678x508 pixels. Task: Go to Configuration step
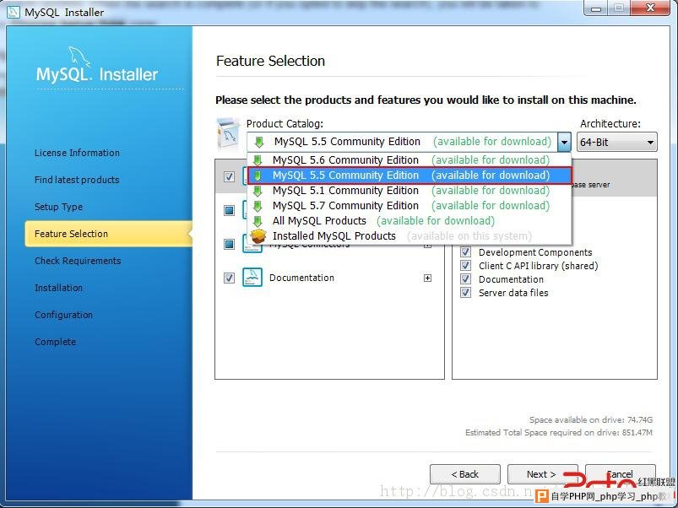pyautogui.click(x=63, y=315)
